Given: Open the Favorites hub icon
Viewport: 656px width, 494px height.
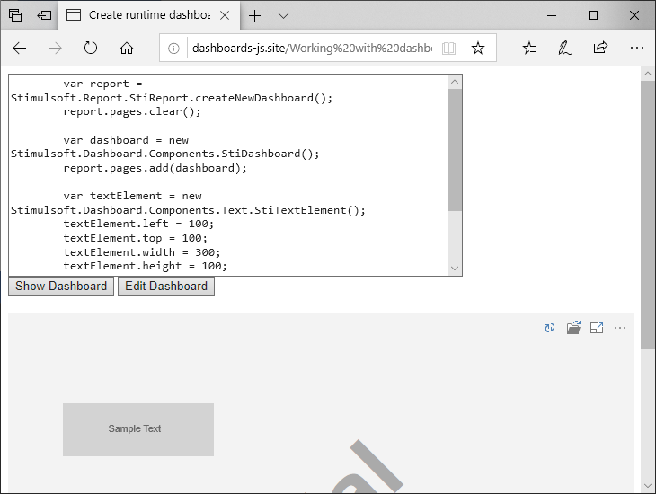Looking at the screenshot, I should click(529, 49).
